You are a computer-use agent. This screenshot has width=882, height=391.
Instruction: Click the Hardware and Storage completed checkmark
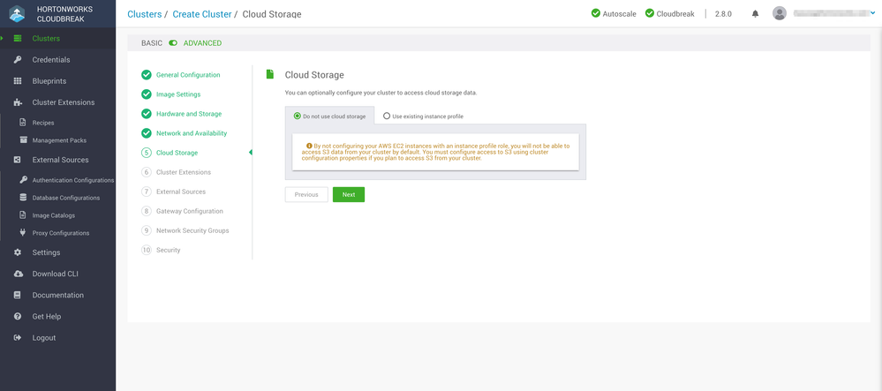point(147,114)
